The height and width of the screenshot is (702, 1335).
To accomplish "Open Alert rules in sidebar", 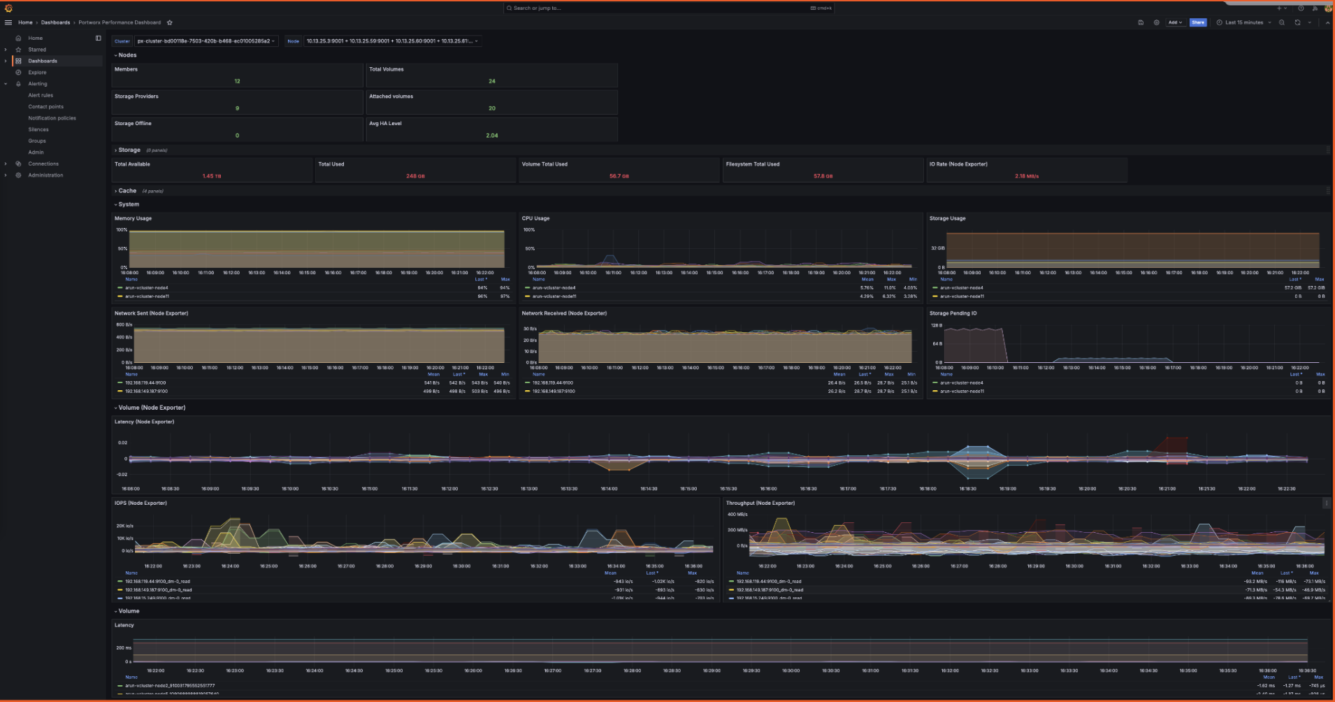I will [x=41, y=95].
